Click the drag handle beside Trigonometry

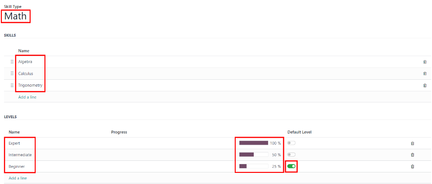pyautogui.click(x=12, y=86)
